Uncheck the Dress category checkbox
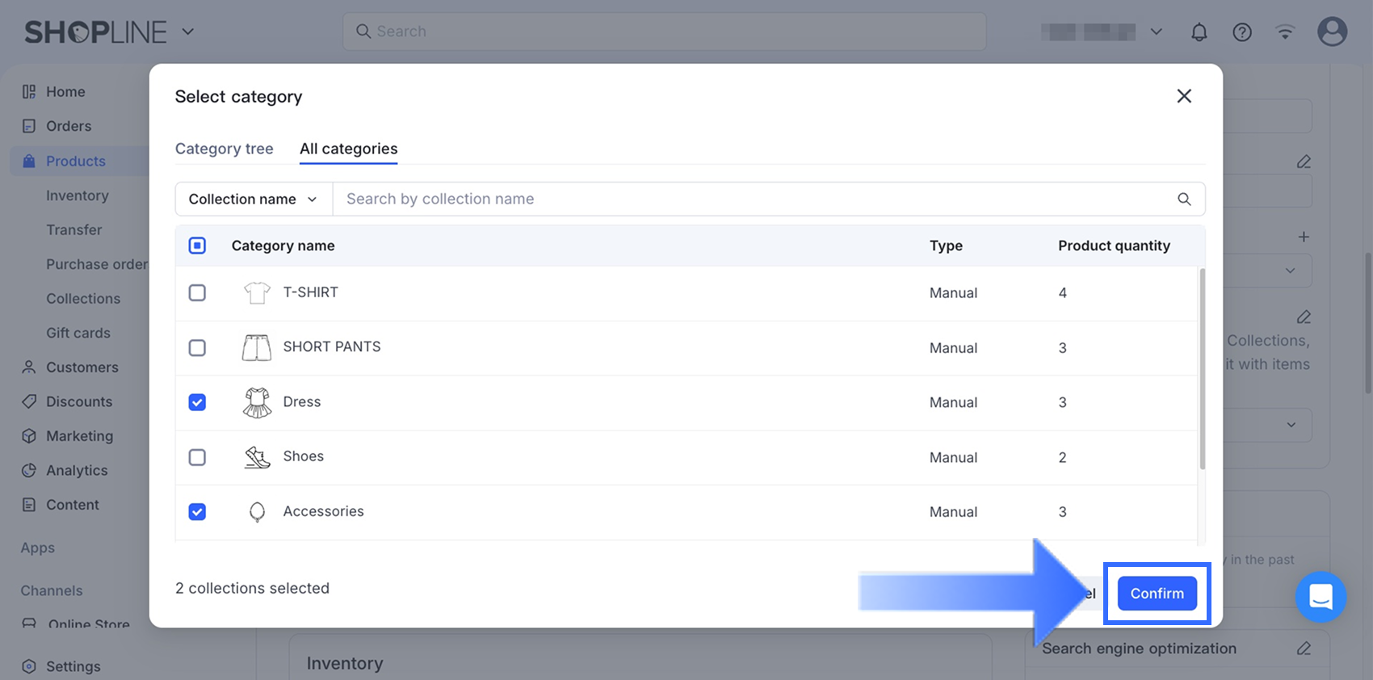1373x680 pixels. [197, 402]
